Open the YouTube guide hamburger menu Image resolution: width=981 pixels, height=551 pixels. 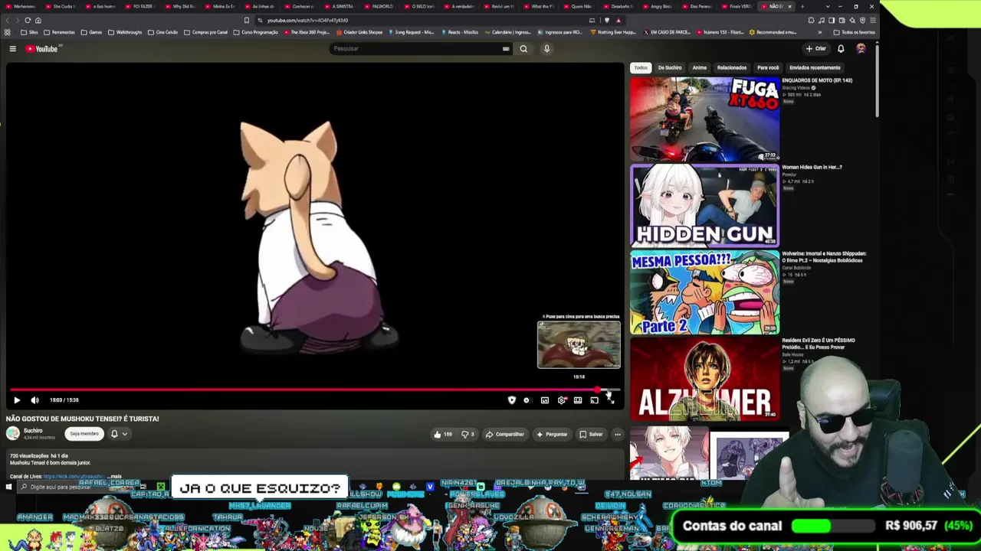(x=12, y=49)
